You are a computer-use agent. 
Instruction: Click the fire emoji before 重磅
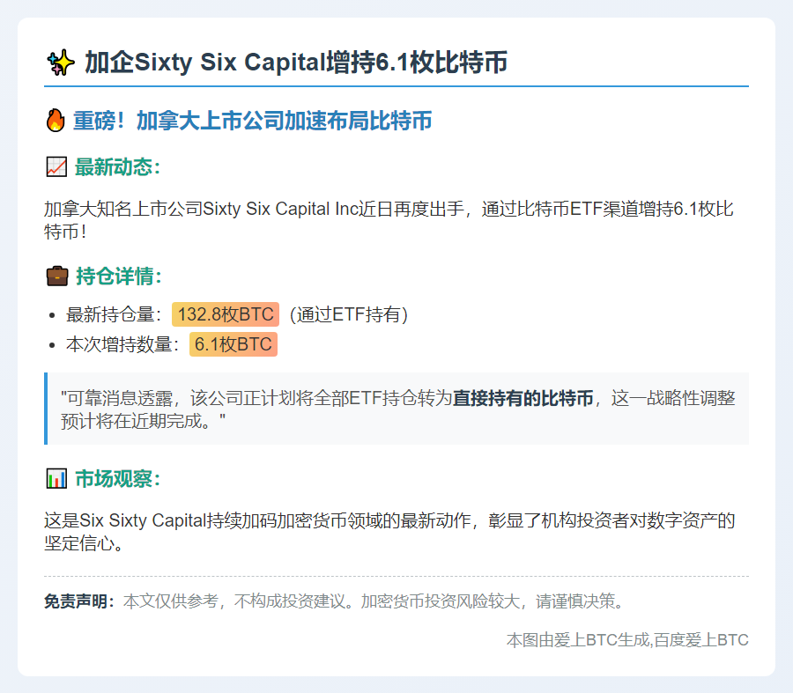(56, 121)
